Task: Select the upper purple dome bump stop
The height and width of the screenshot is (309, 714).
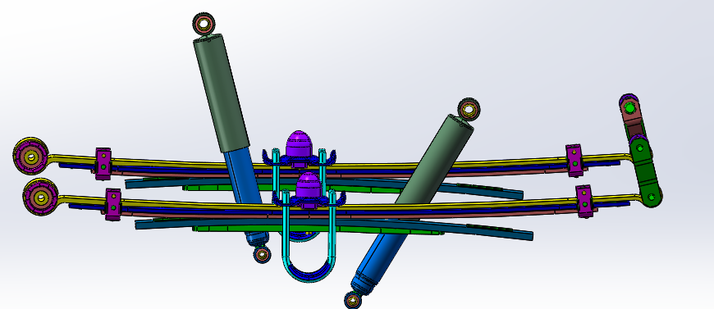Action: click(x=299, y=145)
